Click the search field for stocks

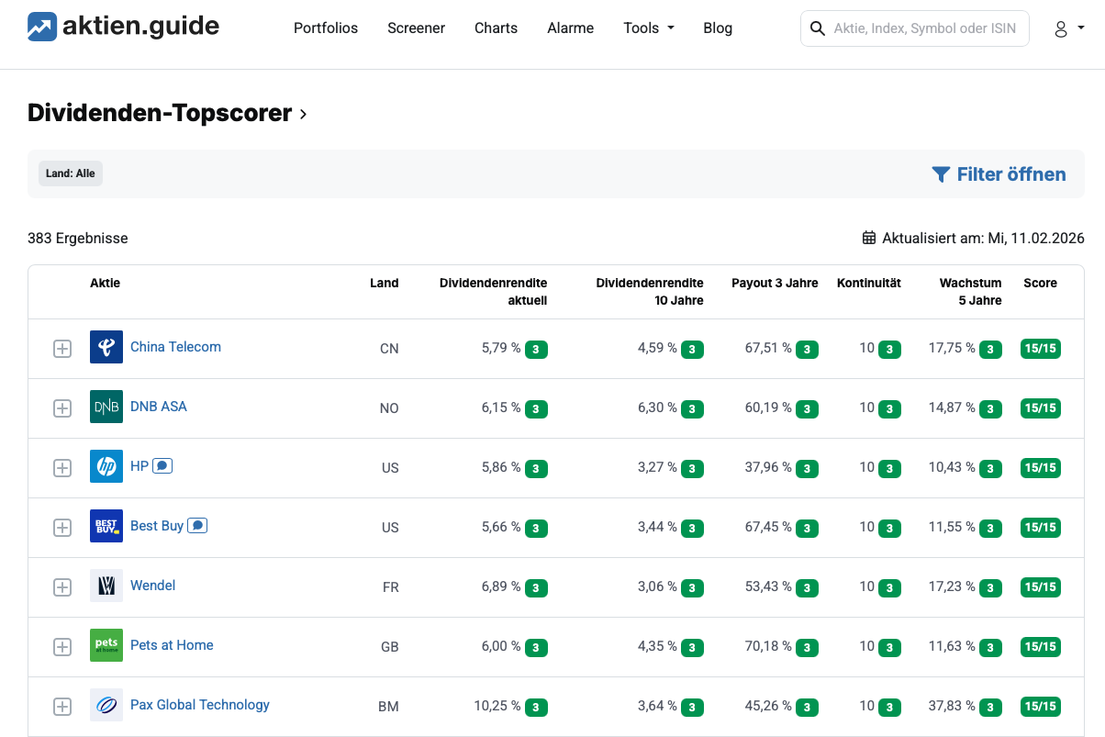click(x=924, y=28)
